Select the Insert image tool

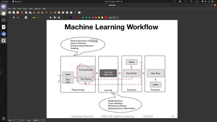26,18
